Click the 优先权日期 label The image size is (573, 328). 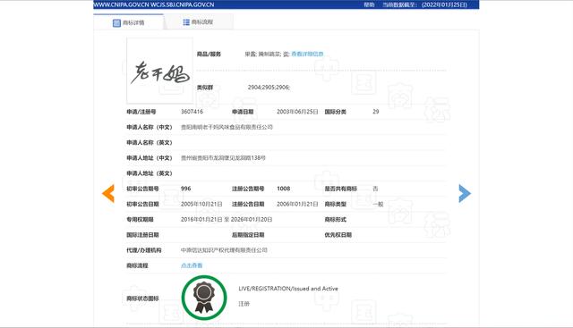click(338, 235)
